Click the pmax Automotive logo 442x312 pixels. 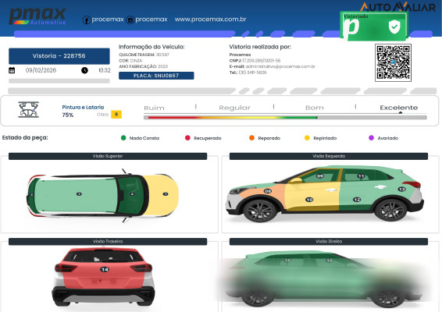37,16
